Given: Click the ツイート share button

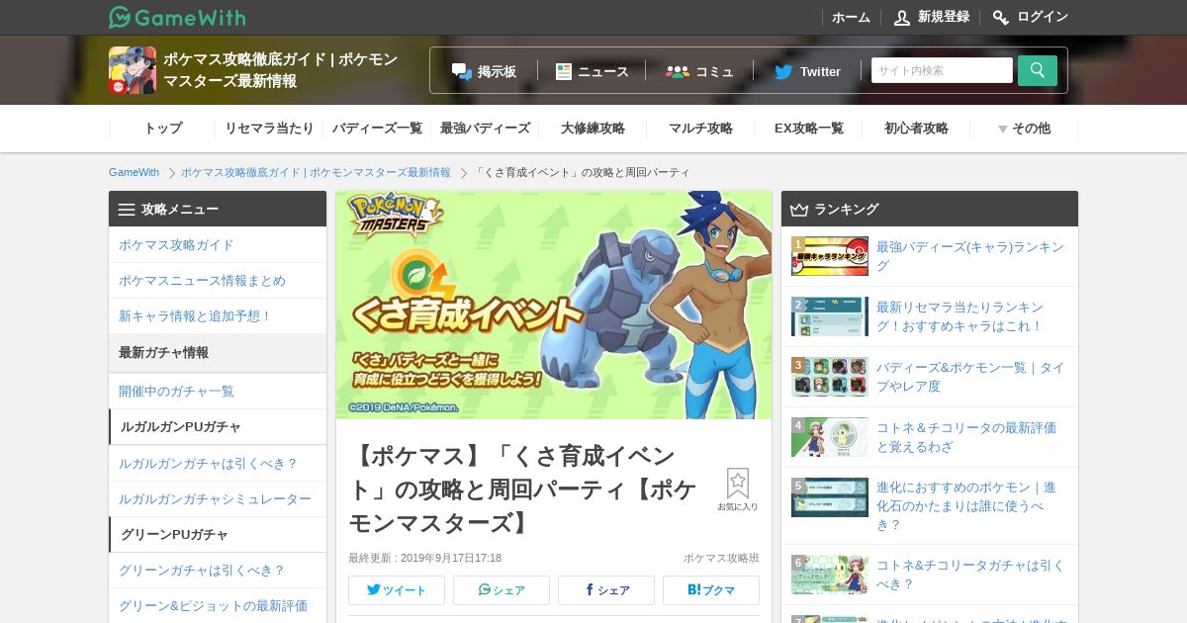Looking at the screenshot, I should pyautogui.click(x=397, y=590).
